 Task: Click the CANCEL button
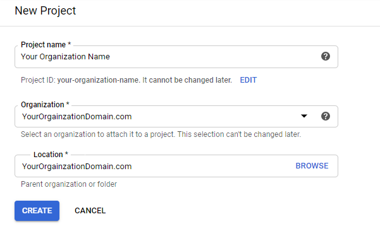pos(90,211)
